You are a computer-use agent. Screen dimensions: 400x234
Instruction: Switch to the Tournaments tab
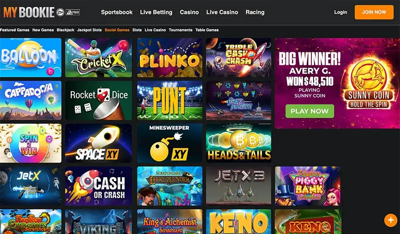coord(181,30)
